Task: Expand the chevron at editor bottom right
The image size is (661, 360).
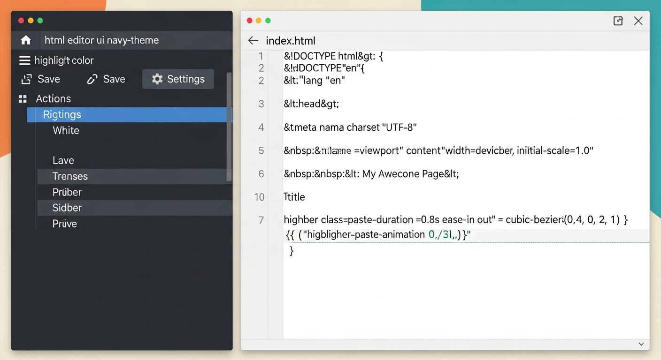Action: pyautogui.click(x=641, y=344)
